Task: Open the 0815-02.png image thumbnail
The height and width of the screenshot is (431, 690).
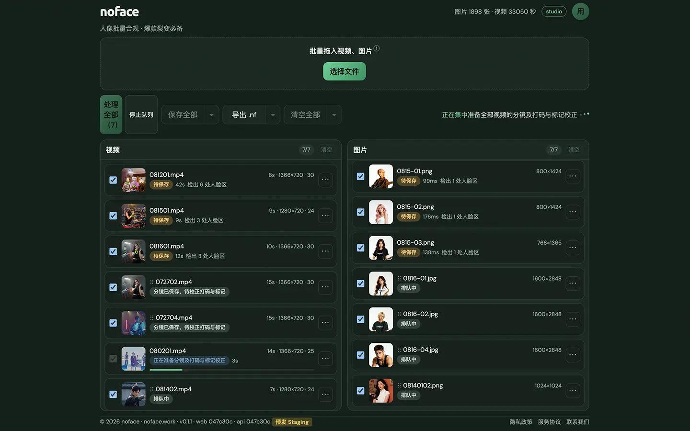Action: tap(381, 212)
